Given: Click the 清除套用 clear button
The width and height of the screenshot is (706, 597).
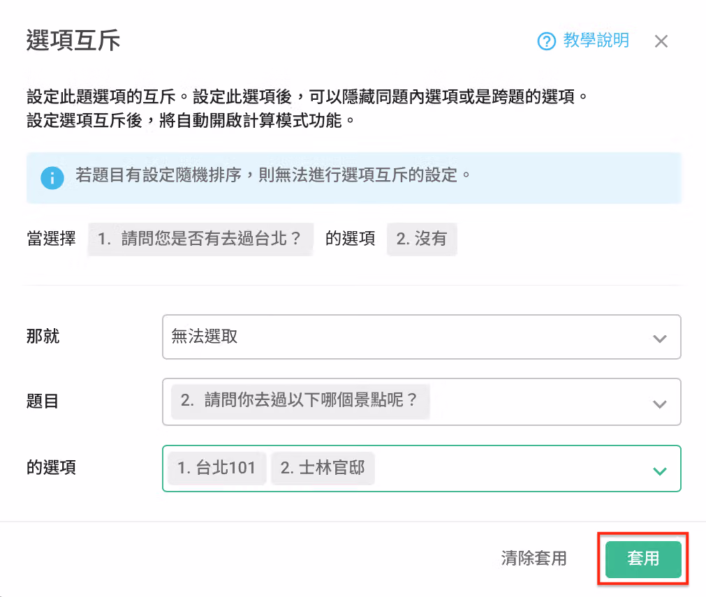Looking at the screenshot, I should [534, 559].
